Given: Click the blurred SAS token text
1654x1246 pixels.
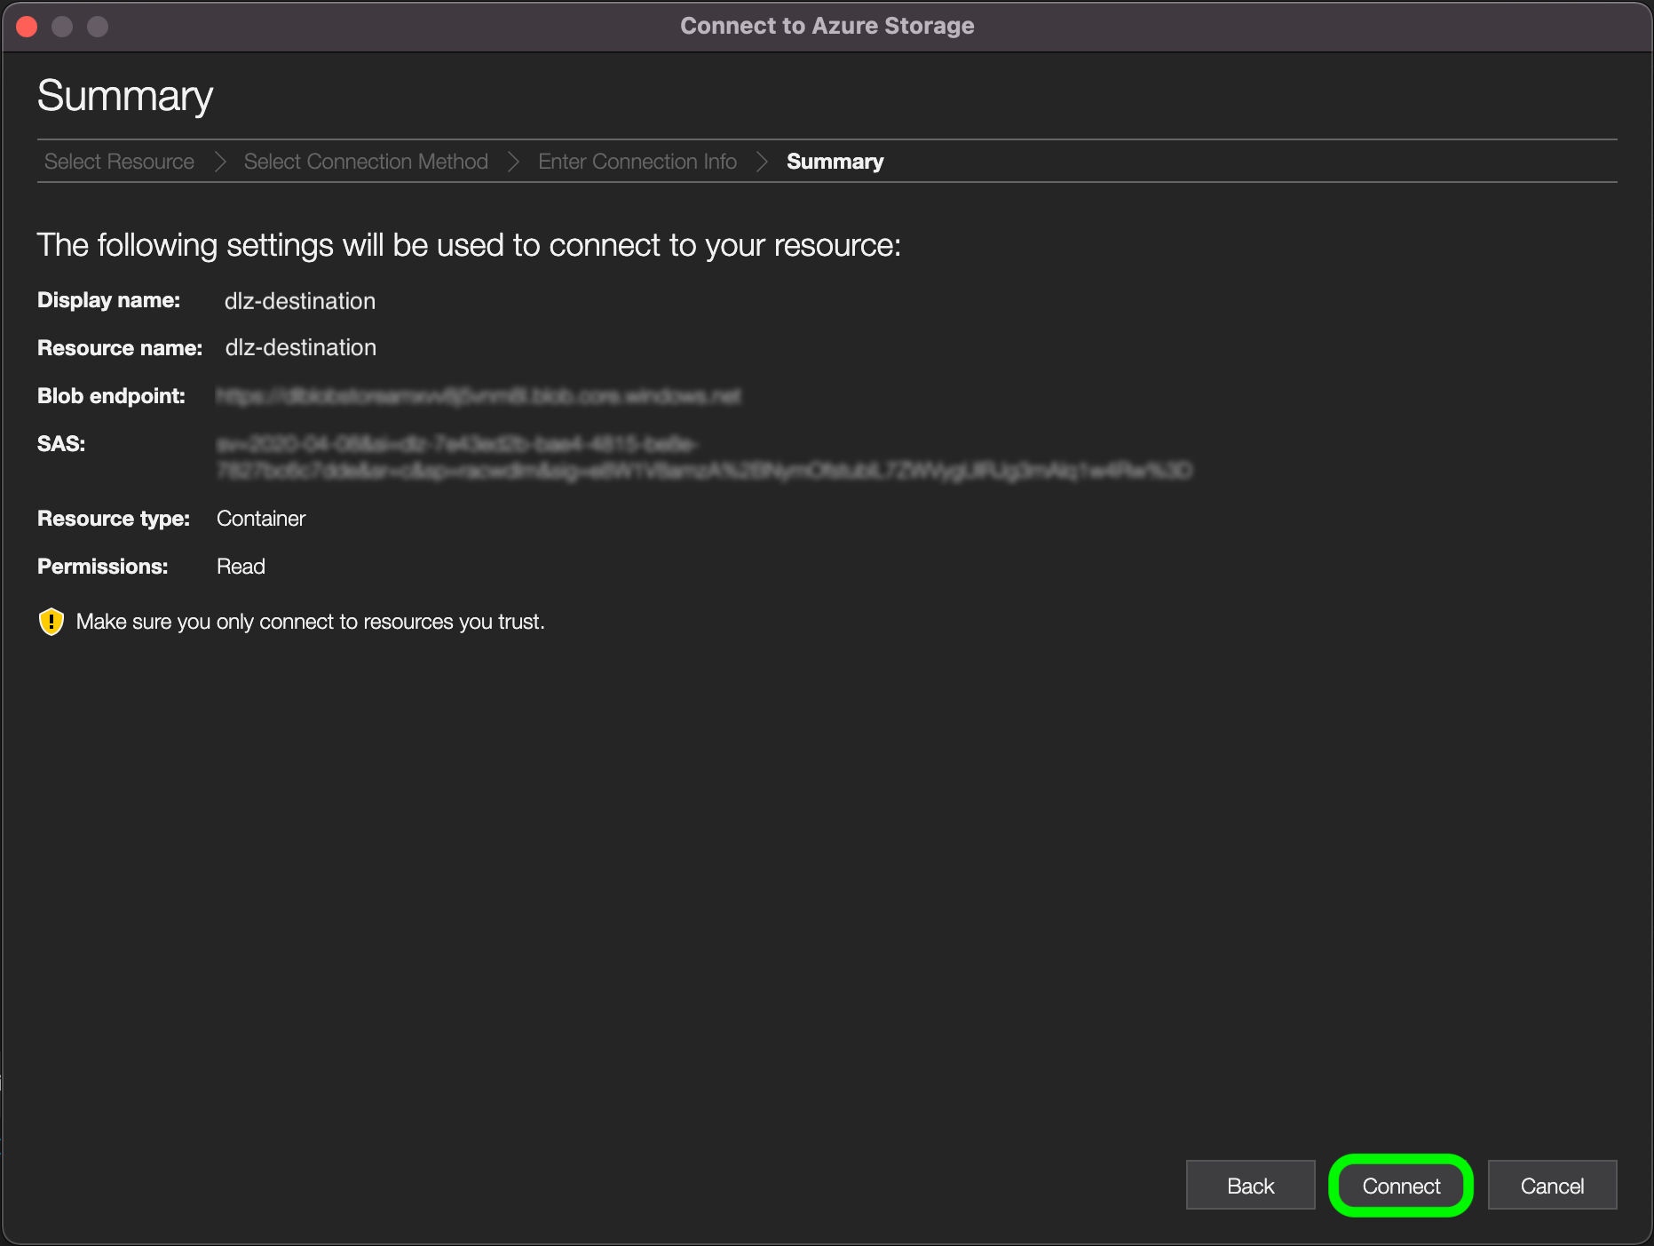Looking at the screenshot, I should 704,456.
